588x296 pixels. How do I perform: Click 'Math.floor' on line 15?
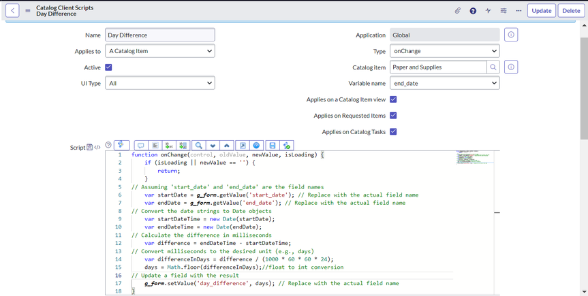pyautogui.click(x=183, y=267)
